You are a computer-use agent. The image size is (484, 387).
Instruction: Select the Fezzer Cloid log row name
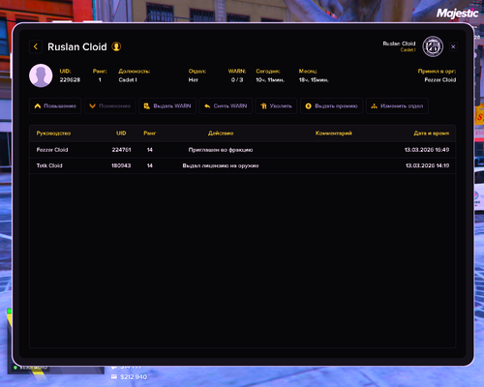coord(52,150)
